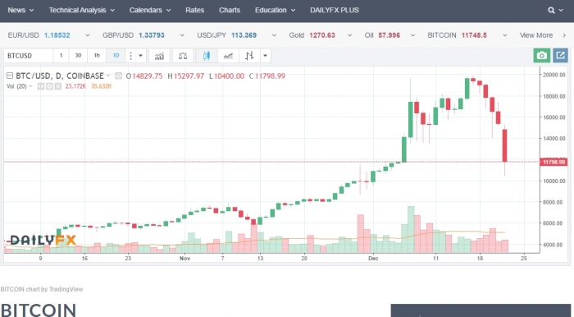Open the interval dropdown arrow

140,56
